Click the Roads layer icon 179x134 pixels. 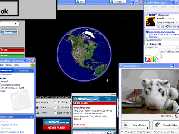(37, 107)
